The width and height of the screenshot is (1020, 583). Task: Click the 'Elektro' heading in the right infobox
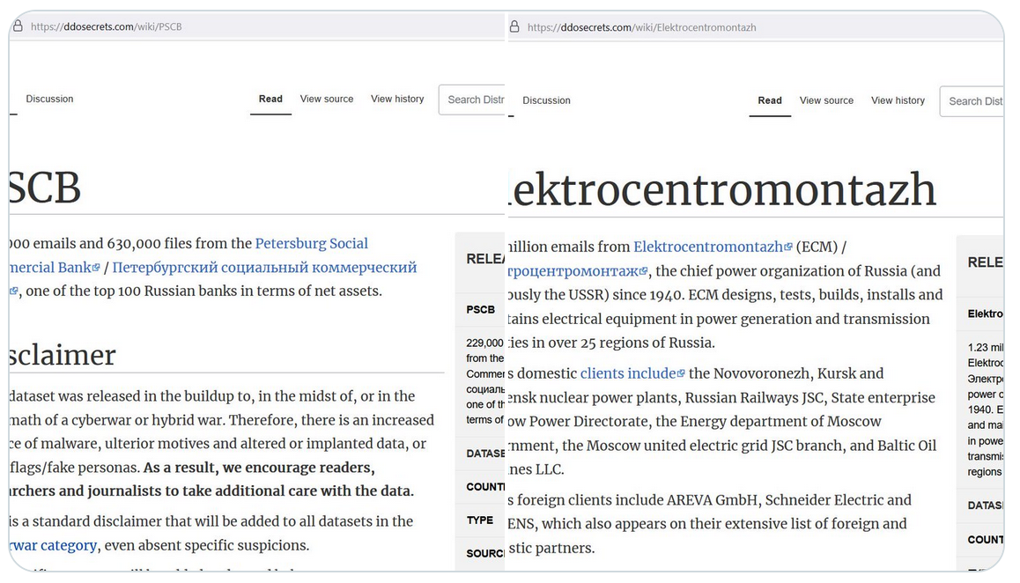tap(985, 314)
